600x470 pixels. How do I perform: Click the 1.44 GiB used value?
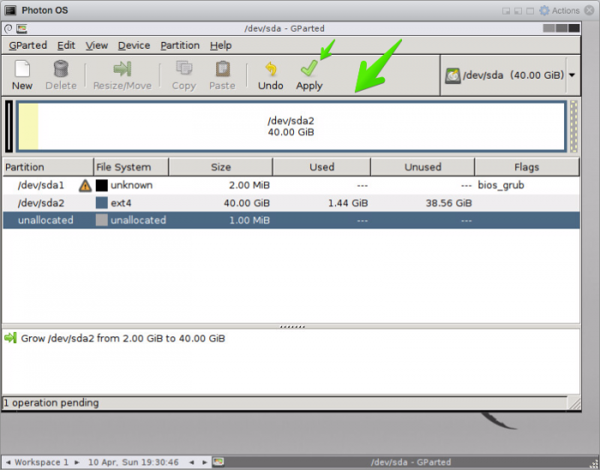point(348,203)
